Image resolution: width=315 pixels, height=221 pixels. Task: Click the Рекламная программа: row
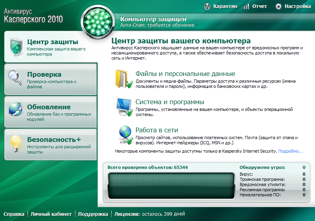[272, 190]
